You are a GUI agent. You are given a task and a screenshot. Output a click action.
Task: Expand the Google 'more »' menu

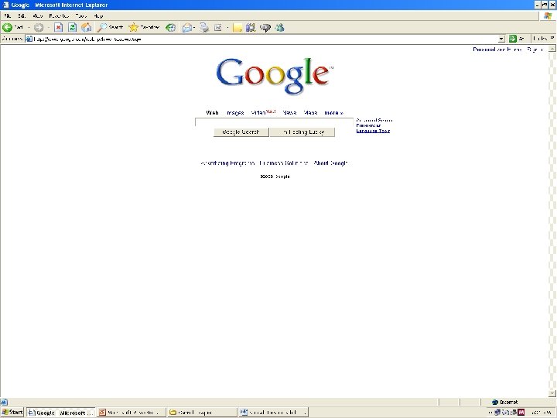333,113
